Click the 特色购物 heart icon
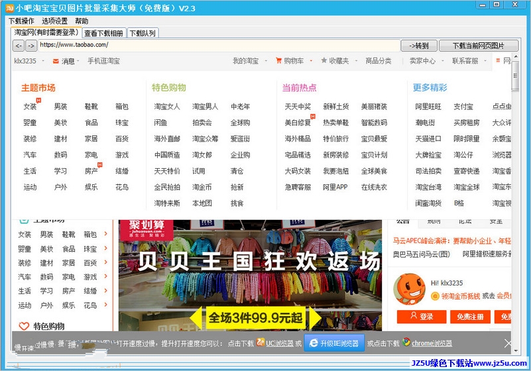The height and width of the screenshot is (371, 531). [24, 327]
